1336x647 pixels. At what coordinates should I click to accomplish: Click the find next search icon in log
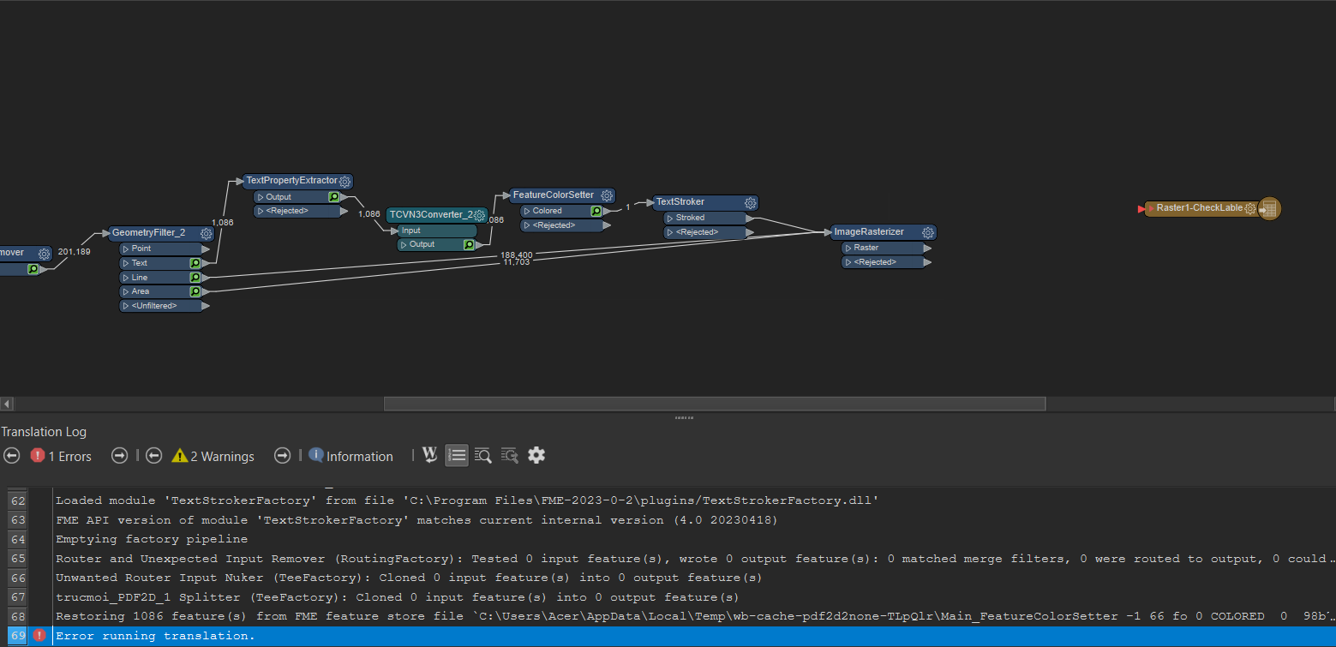pyautogui.click(x=510, y=455)
